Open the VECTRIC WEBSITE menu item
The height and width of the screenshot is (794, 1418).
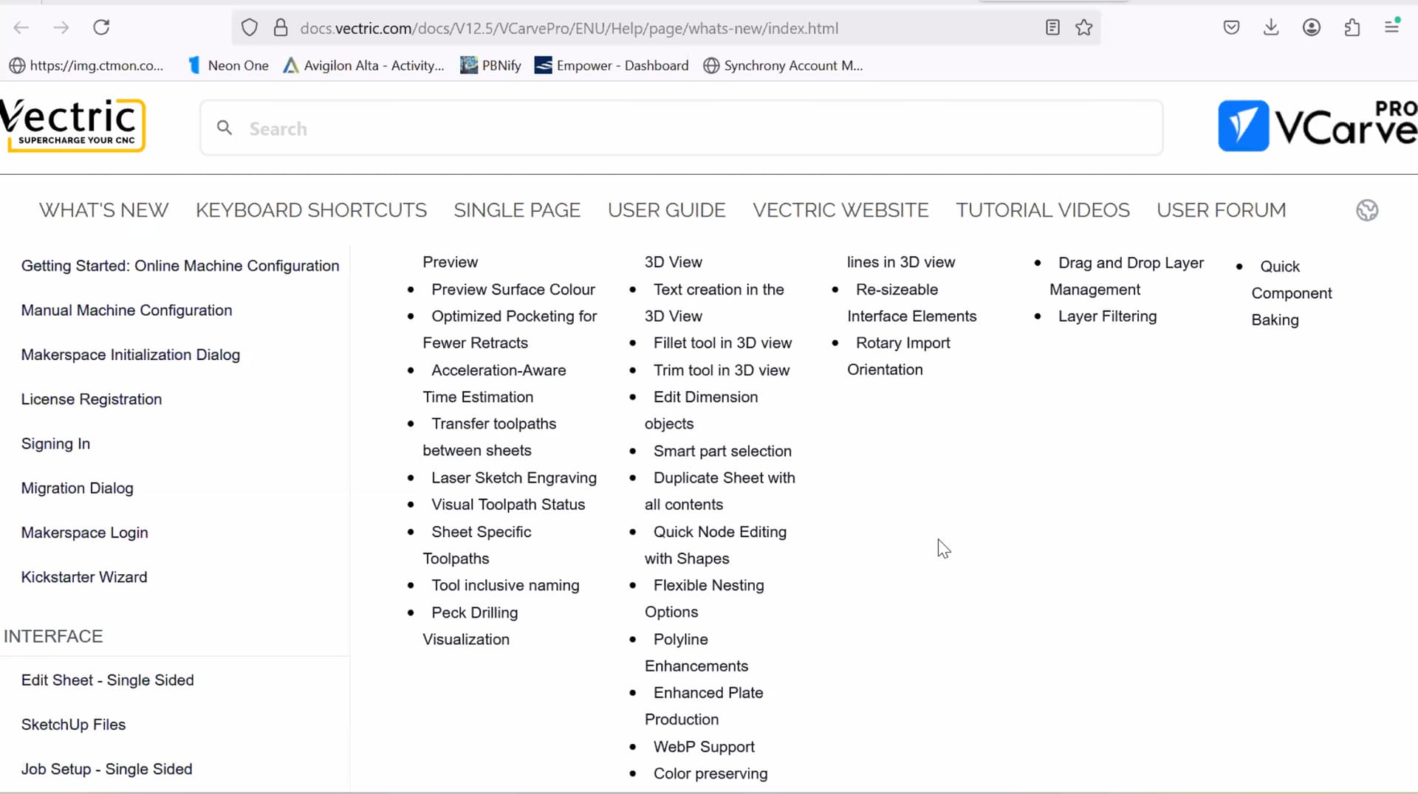(840, 210)
